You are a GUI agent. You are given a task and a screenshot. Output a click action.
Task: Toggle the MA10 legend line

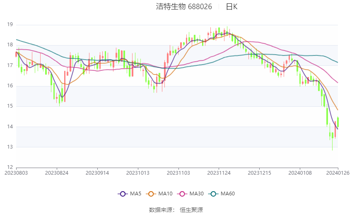coord(159,194)
